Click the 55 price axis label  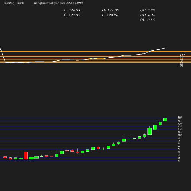179,160
